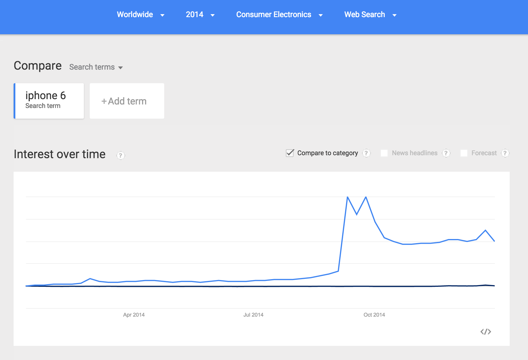Open the Search terms compare dropdown
The image size is (528, 360).
[96, 67]
